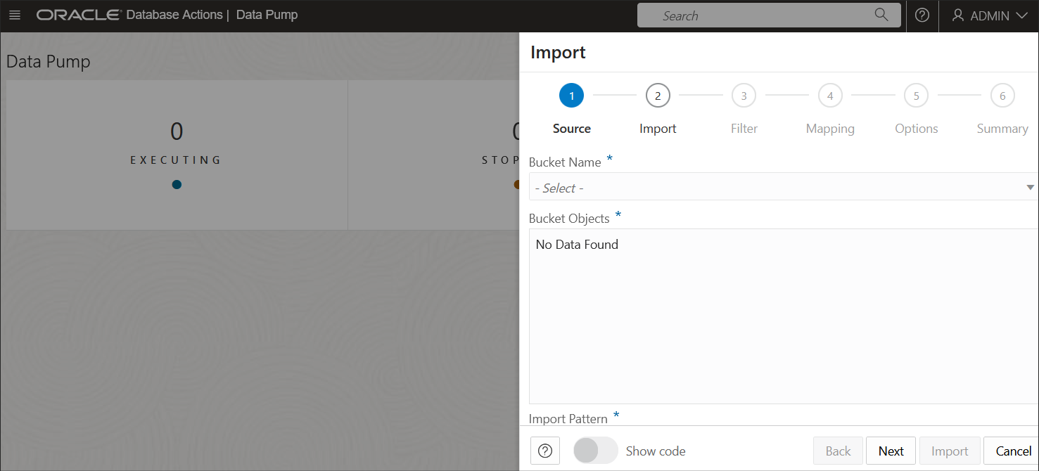Go to wizard step 6 Summary
This screenshot has width=1039, height=471.
tap(1002, 96)
